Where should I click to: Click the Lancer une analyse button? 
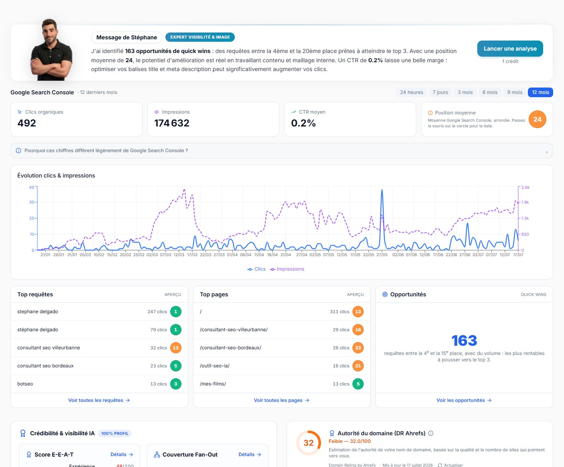[x=510, y=49]
